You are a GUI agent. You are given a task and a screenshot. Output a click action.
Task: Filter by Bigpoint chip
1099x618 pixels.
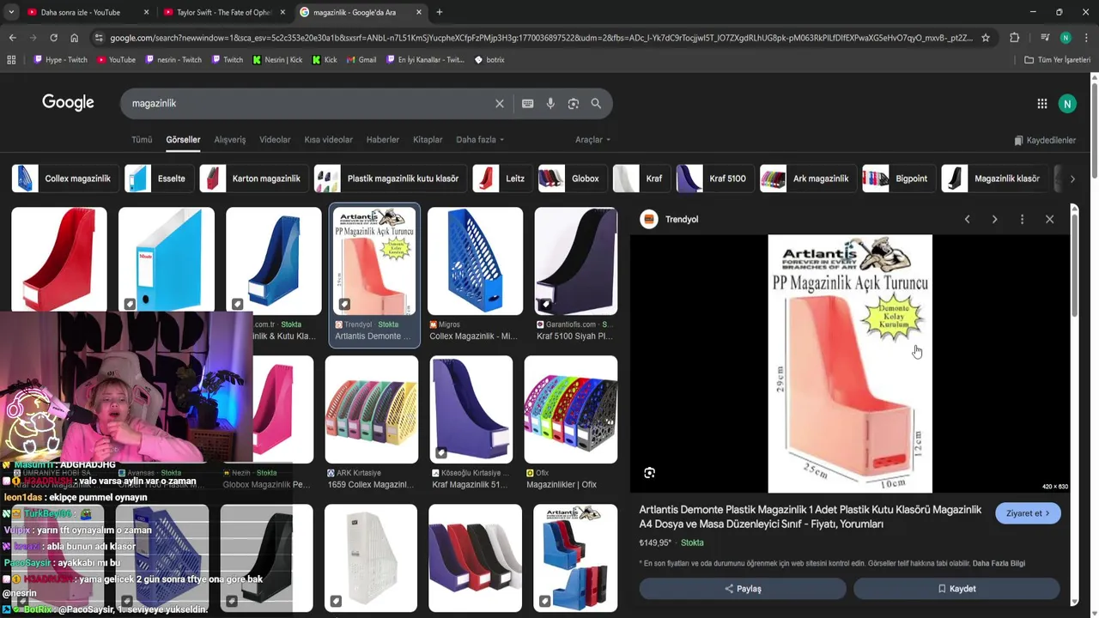[x=899, y=179]
